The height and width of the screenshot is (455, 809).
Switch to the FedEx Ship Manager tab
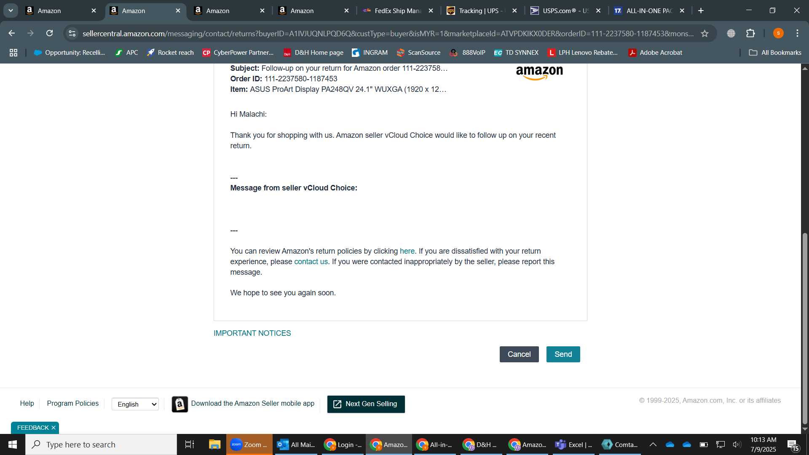pos(398,11)
